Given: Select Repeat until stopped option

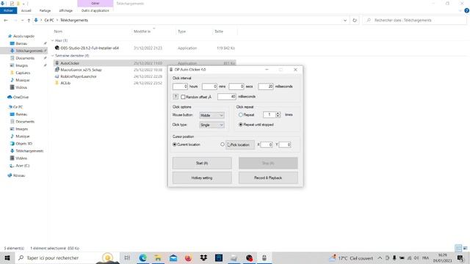Looking at the screenshot, I should point(241,125).
